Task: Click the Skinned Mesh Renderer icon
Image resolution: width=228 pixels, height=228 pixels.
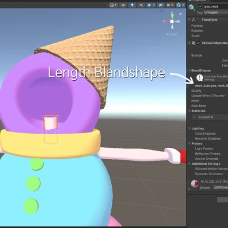Action: (x=194, y=43)
